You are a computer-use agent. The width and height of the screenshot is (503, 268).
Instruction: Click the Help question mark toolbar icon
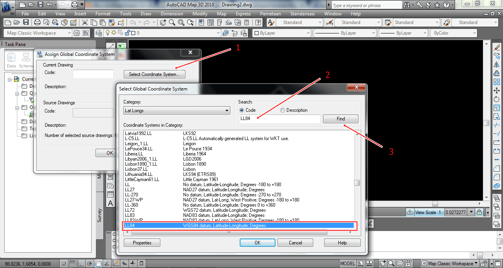(x=258, y=22)
